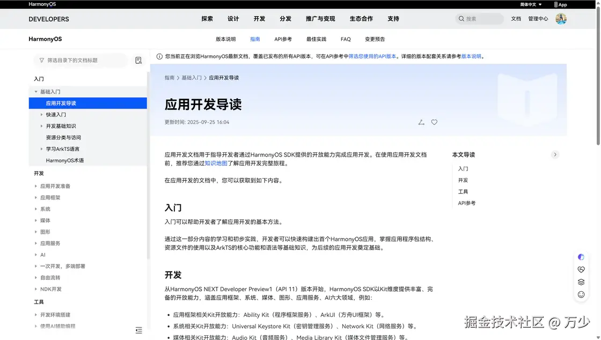The width and height of the screenshot is (601, 340).
Task: Click the heart-shaped icon in the floating toolbar
Action: (x=581, y=269)
